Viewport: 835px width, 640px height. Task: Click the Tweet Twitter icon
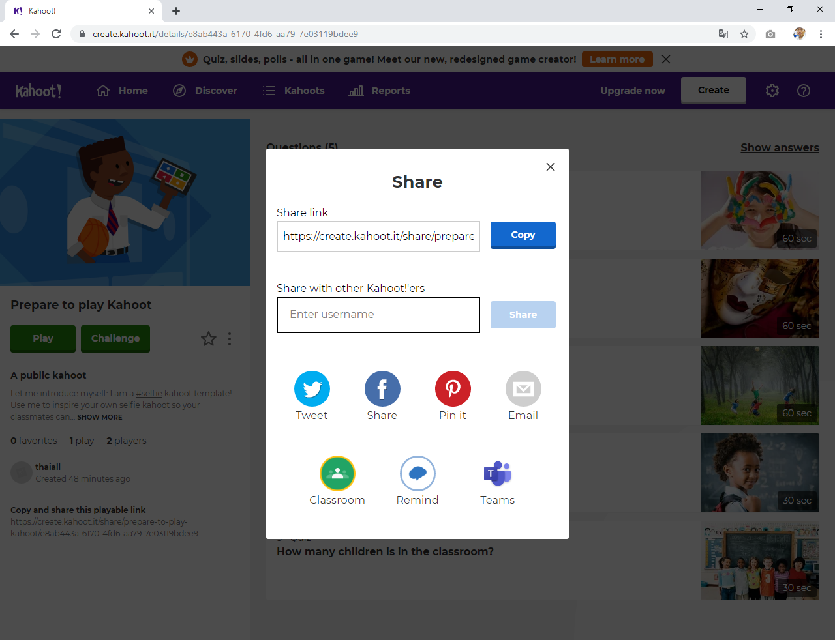[x=312, y=389]
